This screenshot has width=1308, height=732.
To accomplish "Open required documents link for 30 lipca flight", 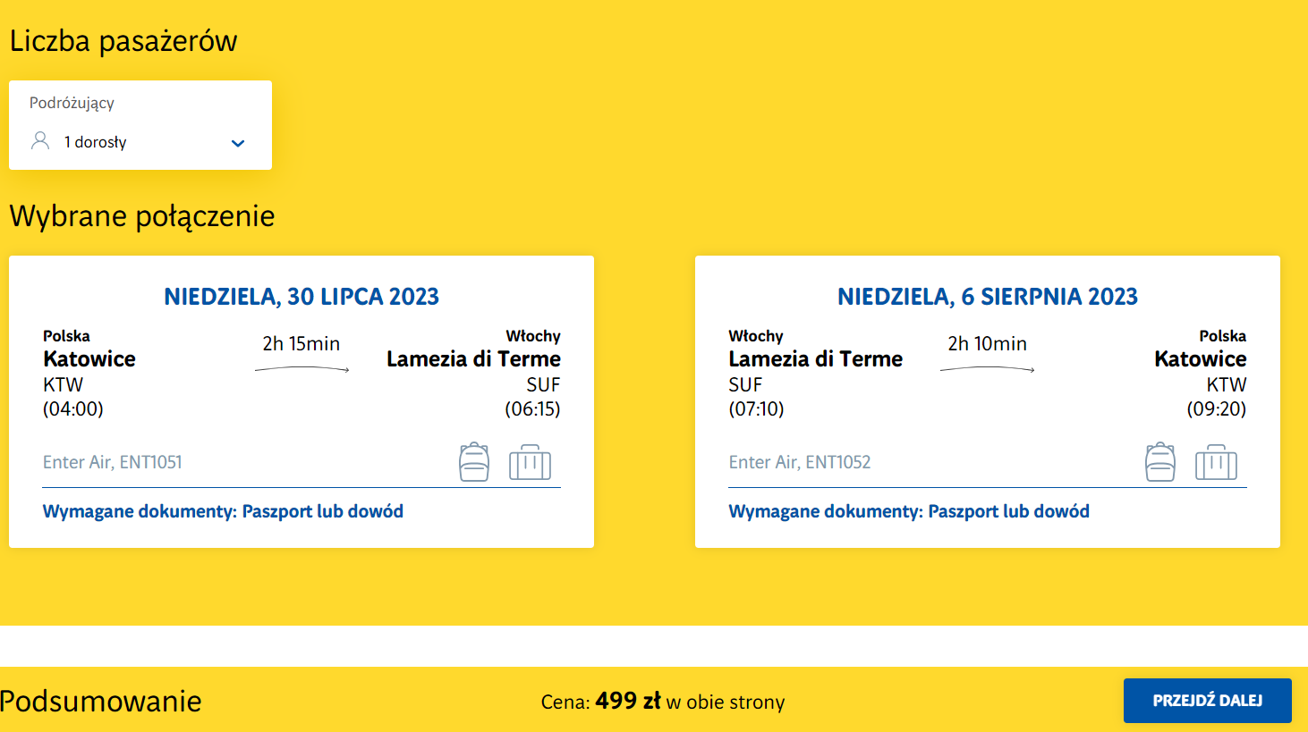I will [x=223, y=511].
